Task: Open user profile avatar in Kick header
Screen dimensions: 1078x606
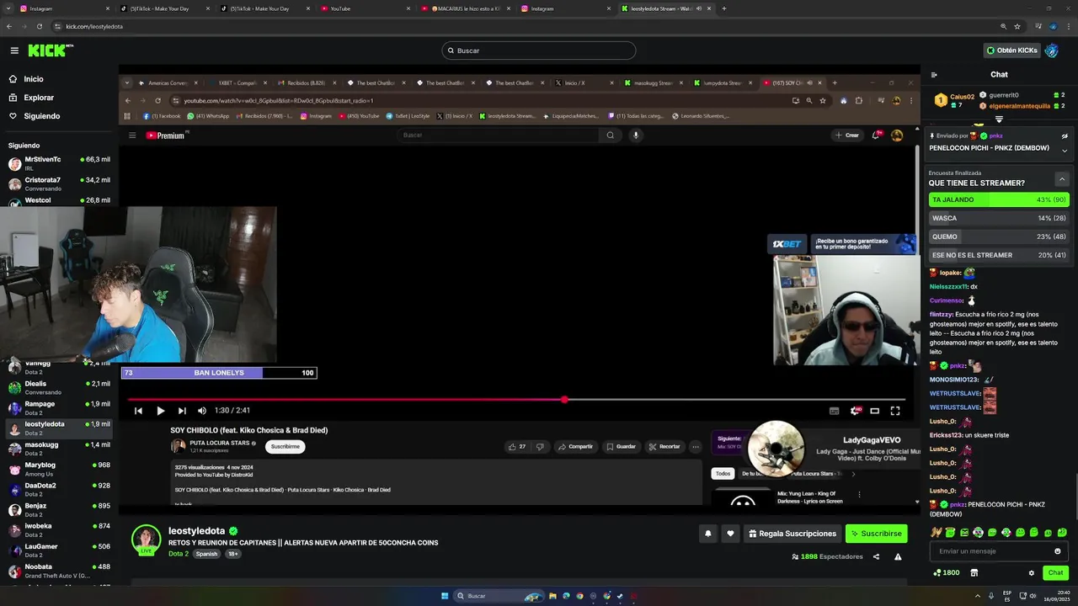Action: (1051, 50)
